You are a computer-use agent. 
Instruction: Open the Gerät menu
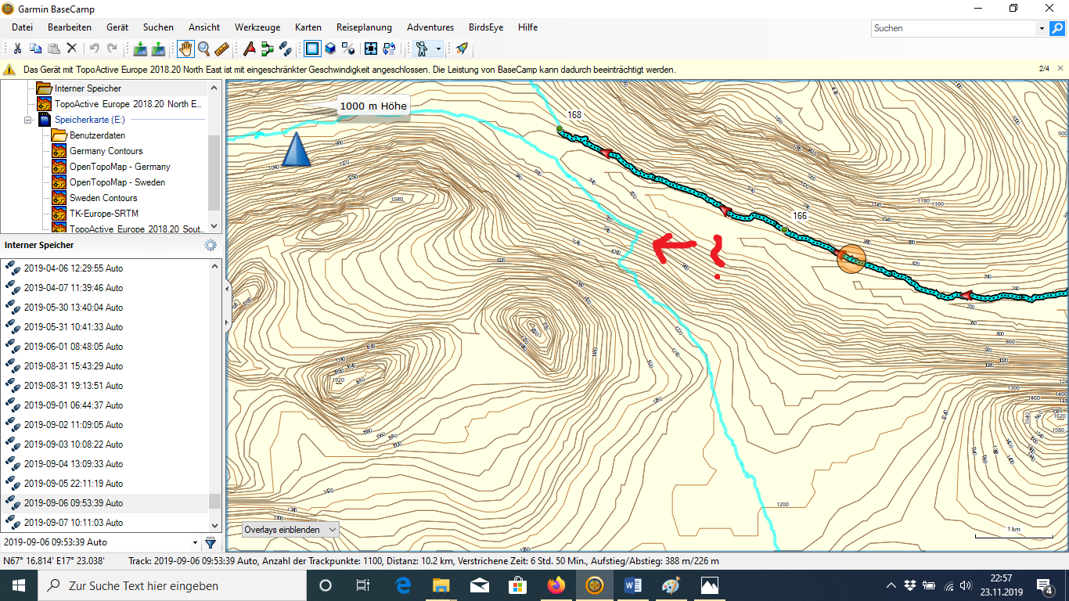(x=117, y=27)
